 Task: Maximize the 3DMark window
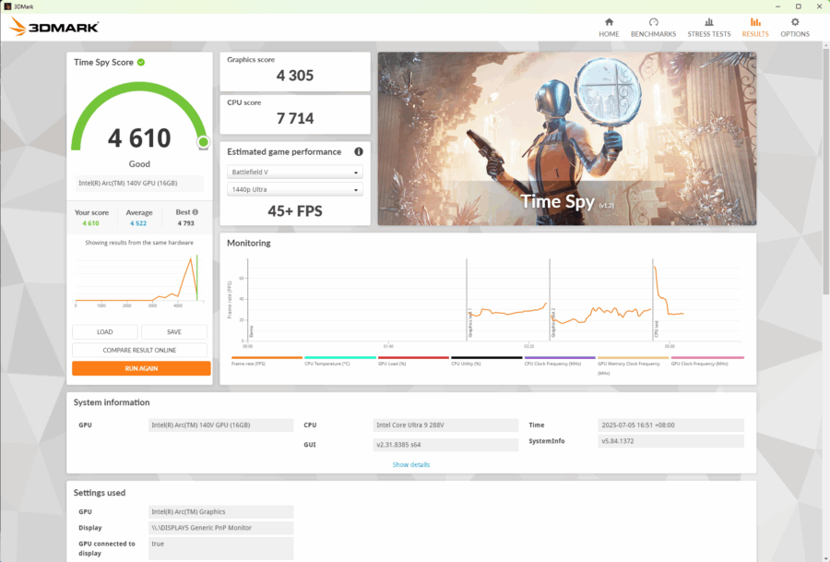tap(799, 6)
